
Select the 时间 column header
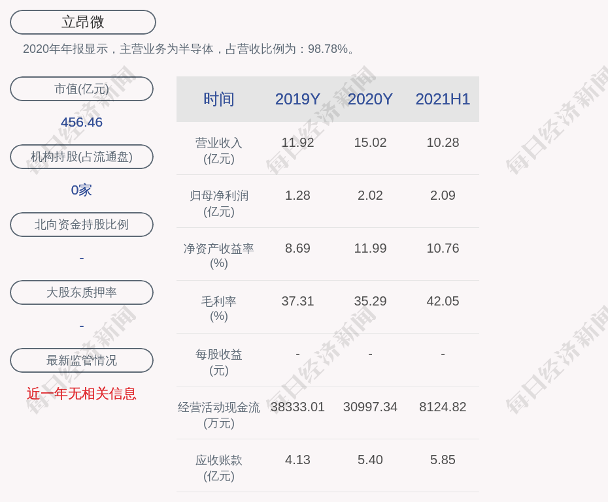click(x=218, y=99)
